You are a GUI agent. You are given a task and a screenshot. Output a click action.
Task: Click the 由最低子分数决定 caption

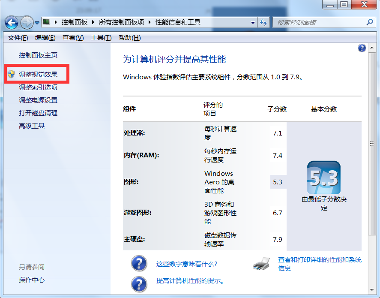(324, 203)
